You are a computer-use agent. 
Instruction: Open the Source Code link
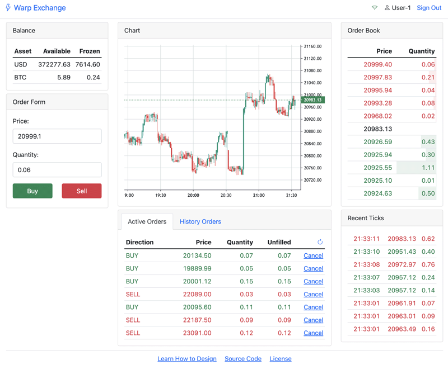pyautogui.click(x=243, y=359)
